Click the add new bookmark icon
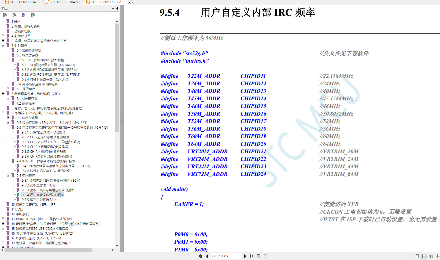The width and height of the screenshot is (440, 260). click(14, 15)
